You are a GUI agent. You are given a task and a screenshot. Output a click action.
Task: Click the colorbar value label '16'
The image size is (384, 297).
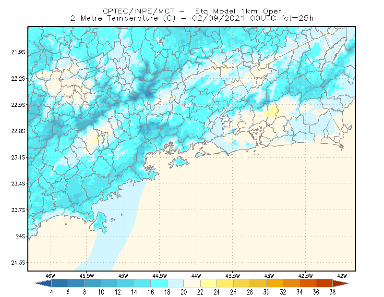pyautogui.click(x=151, y=292)
